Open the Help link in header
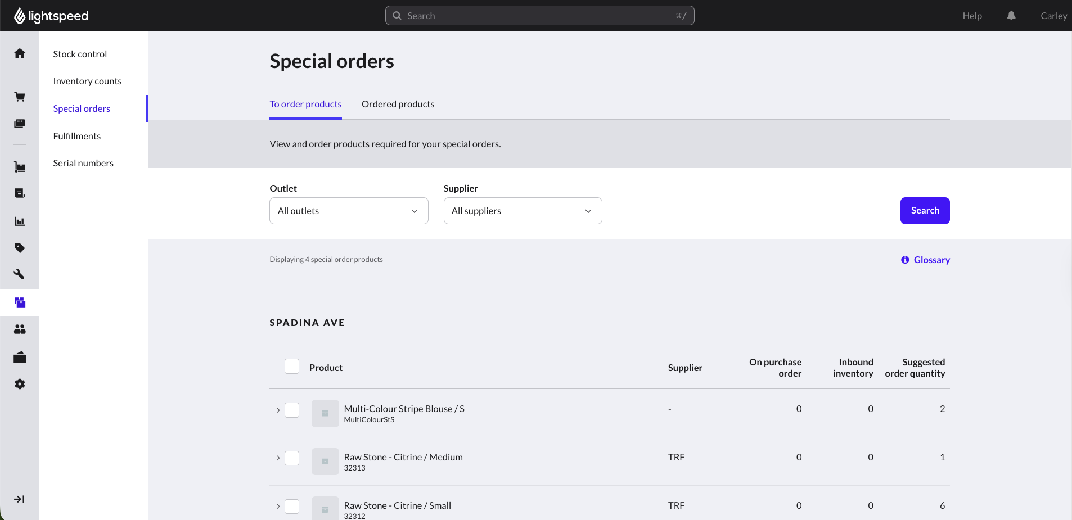This screenshot has height=520, width=1072. [972, 16]
